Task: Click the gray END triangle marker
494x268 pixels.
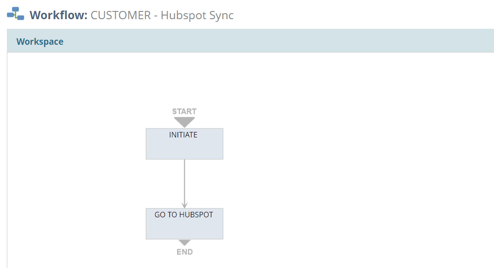Action: point(184,243)
